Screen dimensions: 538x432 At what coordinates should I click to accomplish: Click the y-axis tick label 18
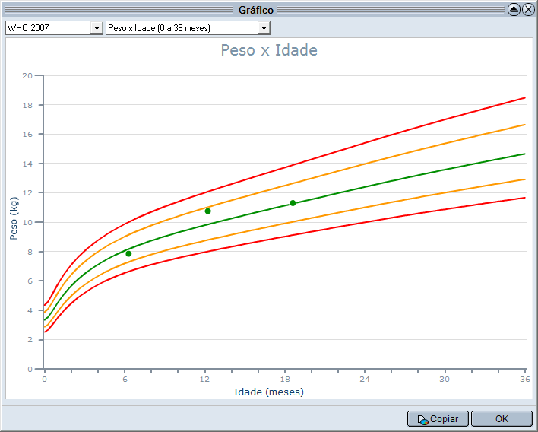(27, 105)
